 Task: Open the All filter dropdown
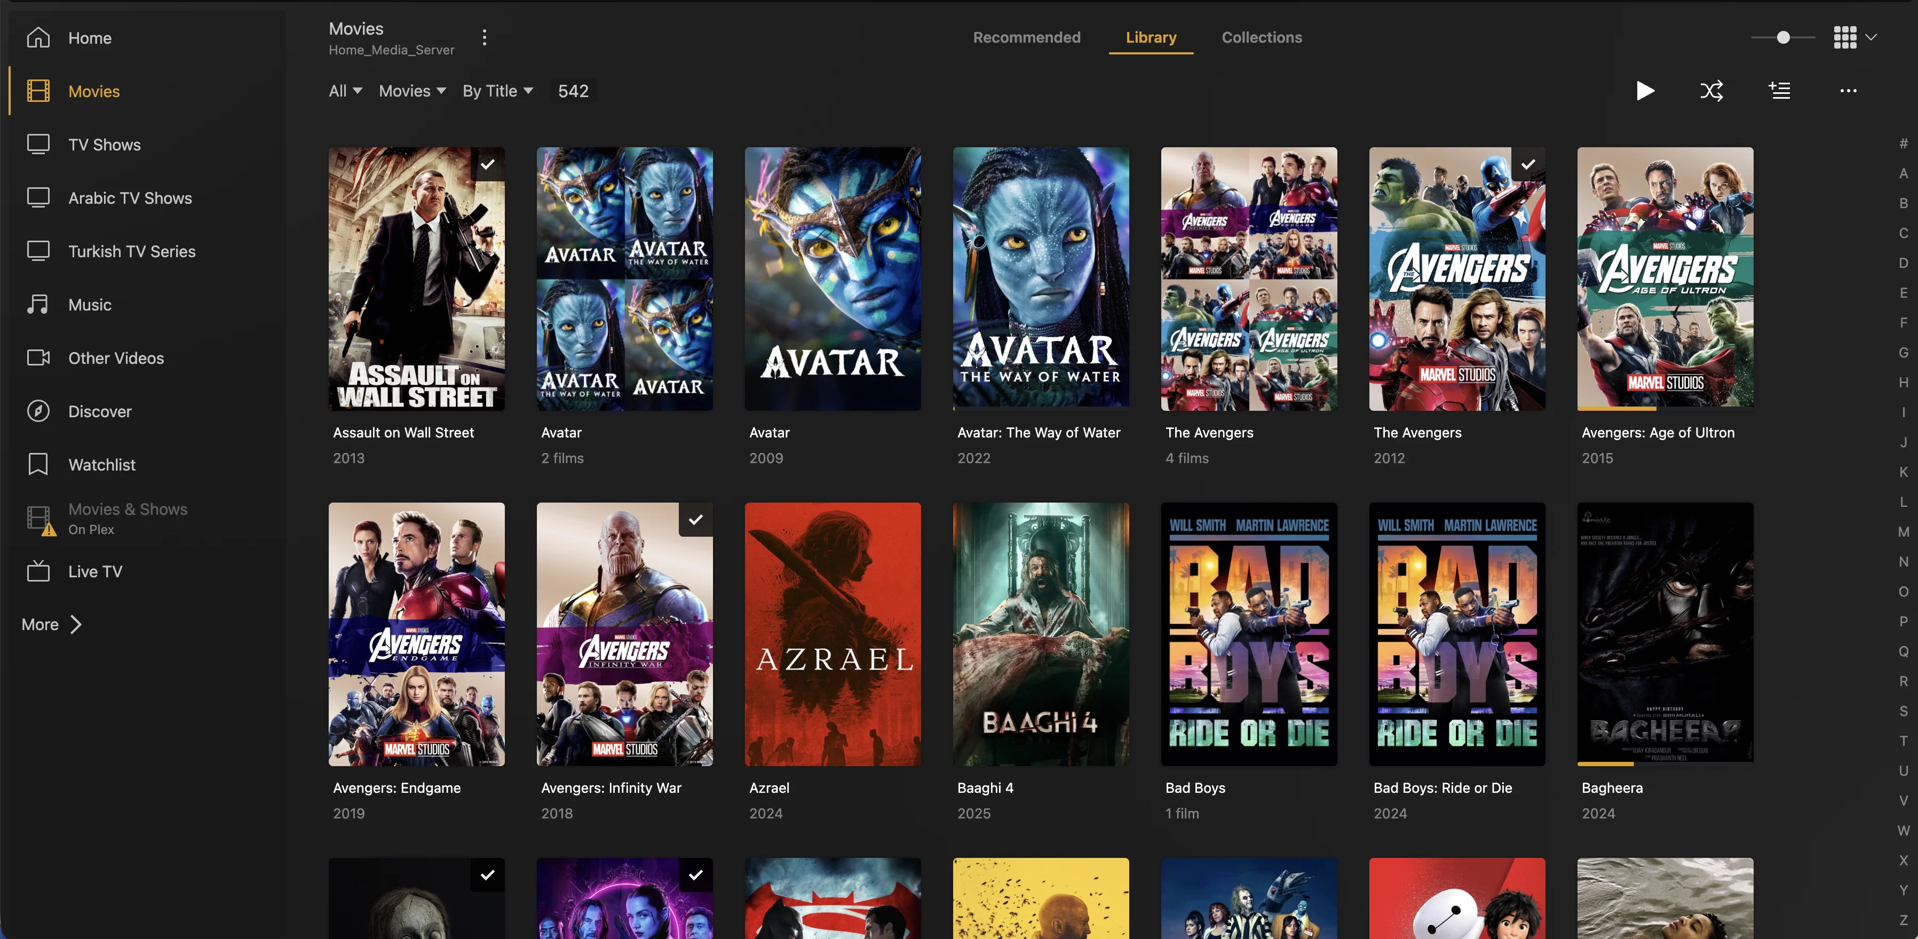click(345, 91)
